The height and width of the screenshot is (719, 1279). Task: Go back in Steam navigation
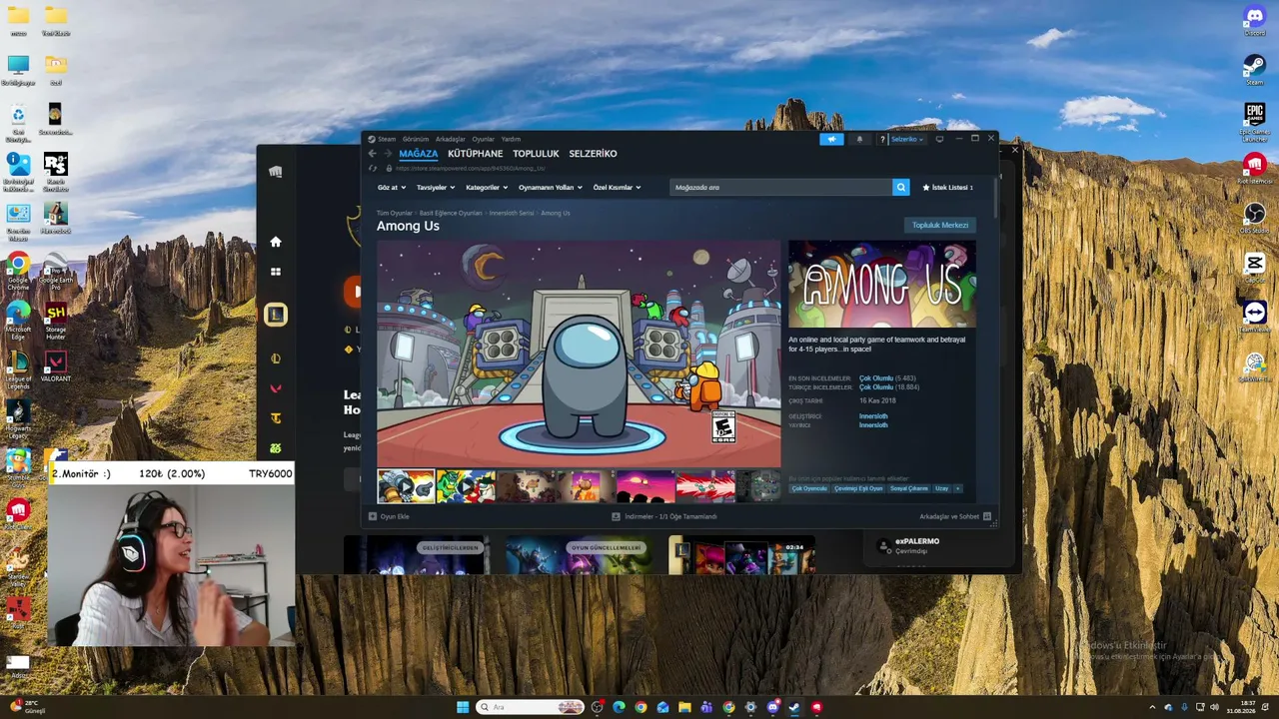pyautogui.click(x=373, y=154)
